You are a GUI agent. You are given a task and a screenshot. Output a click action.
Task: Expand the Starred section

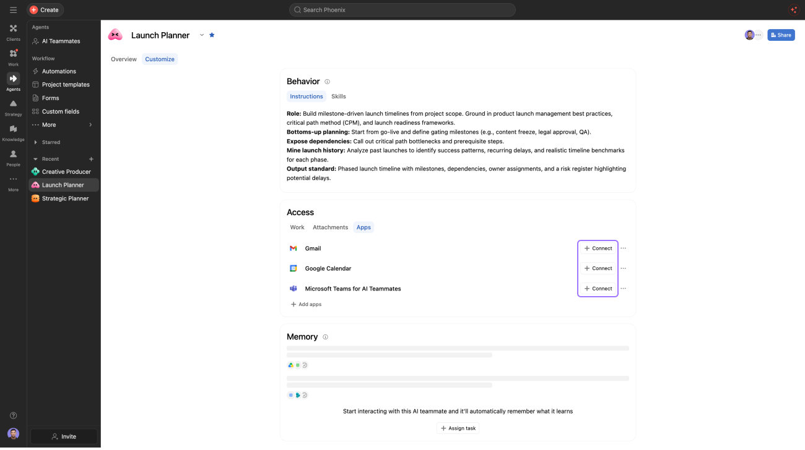(35, 142)
